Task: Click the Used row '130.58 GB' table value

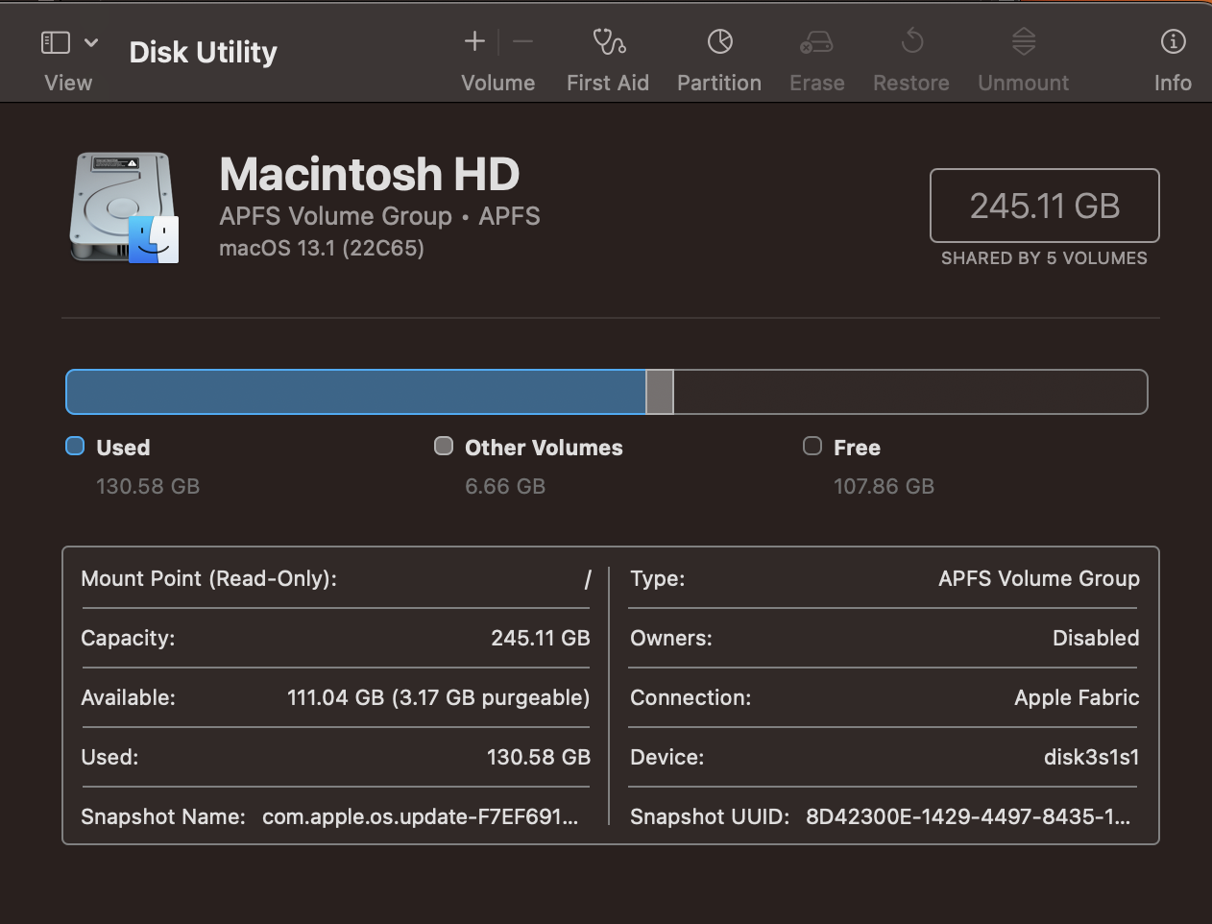Action: point(539,757)
